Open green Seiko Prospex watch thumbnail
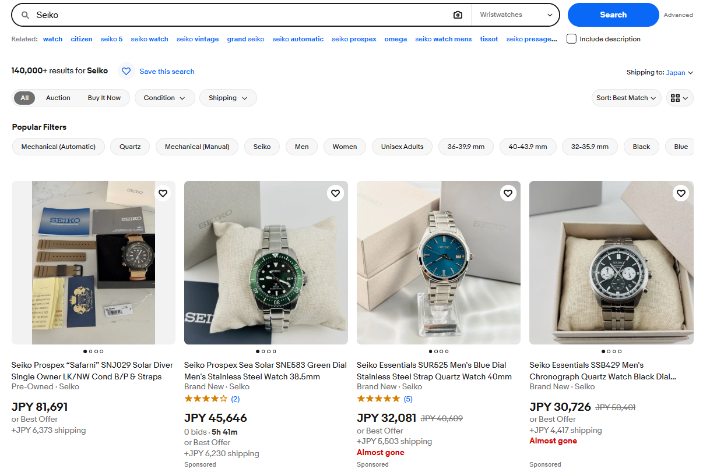Screen dimensions: 724x469 coord(266,262)
